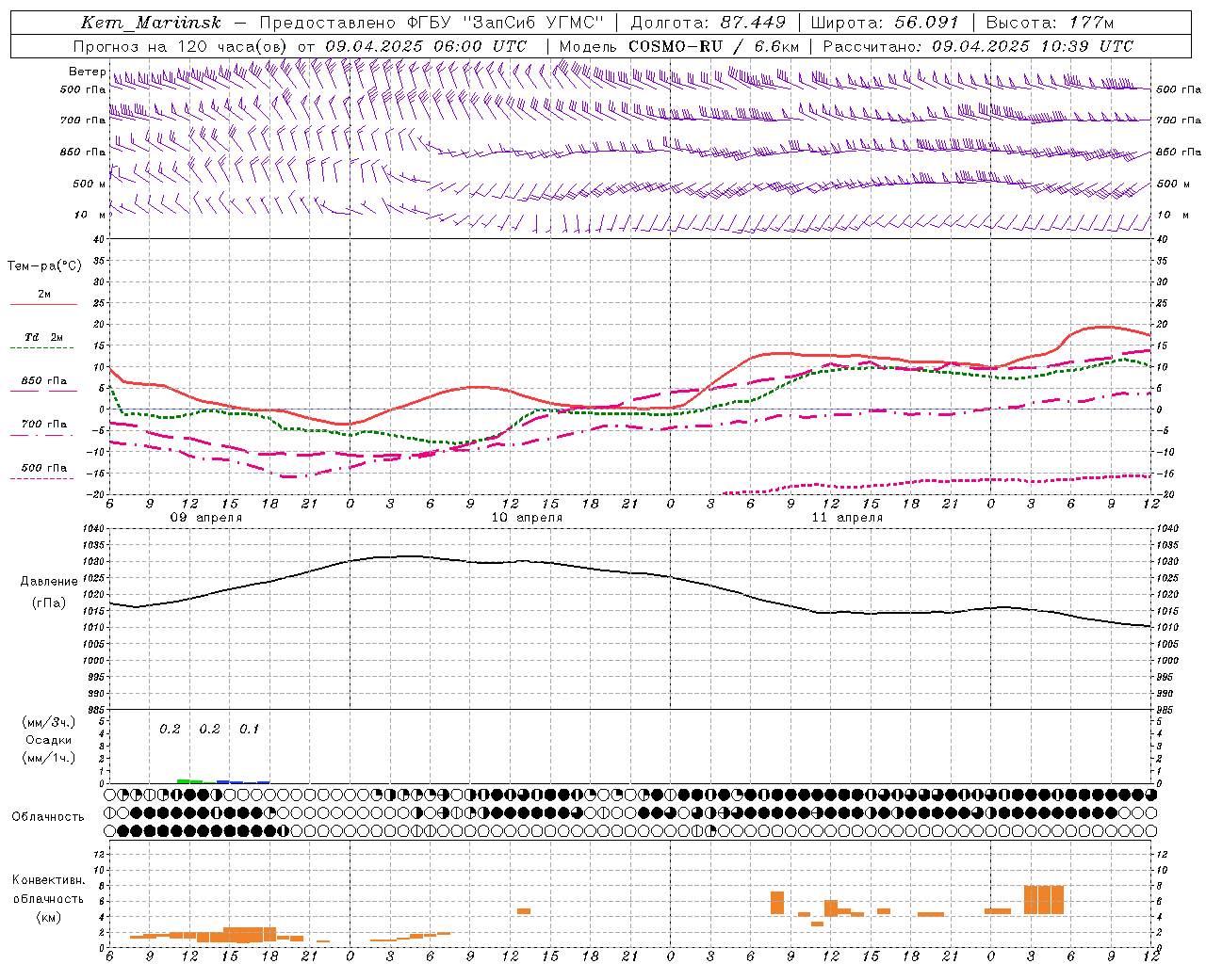Image resolution: width=1206 pixels, height=964 pixels.
Task: Click the tallest orange convective cloud bar
Action: tap(1044, 900)
